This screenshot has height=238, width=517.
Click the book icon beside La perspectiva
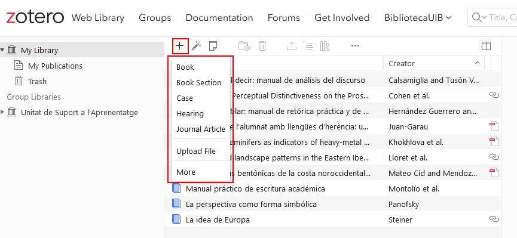tap(177, 204)
